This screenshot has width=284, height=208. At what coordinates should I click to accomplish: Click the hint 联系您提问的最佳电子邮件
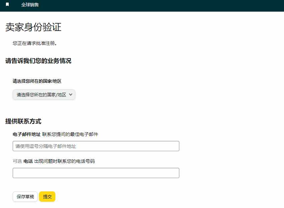point(70,134)
